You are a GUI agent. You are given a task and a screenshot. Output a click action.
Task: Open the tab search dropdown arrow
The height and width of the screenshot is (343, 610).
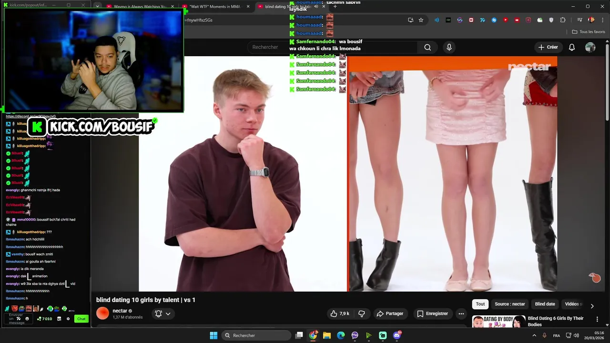click(x=97, y=7)
